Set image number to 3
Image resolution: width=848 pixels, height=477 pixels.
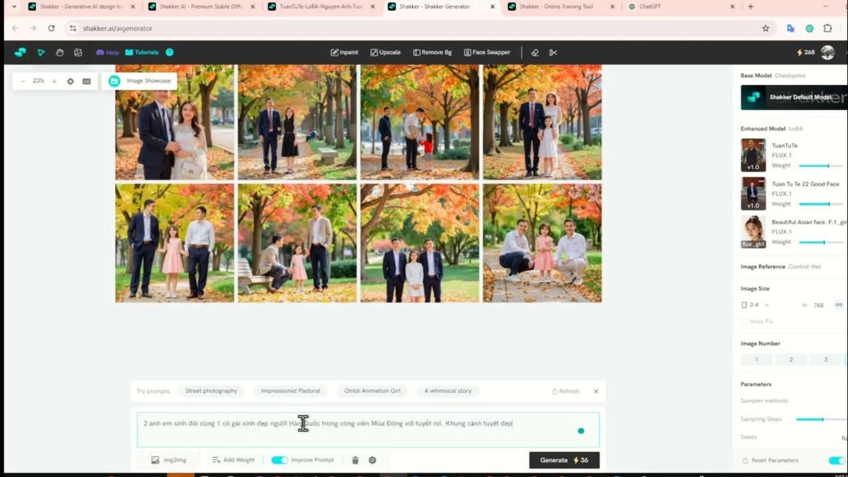tap(825, 359)
